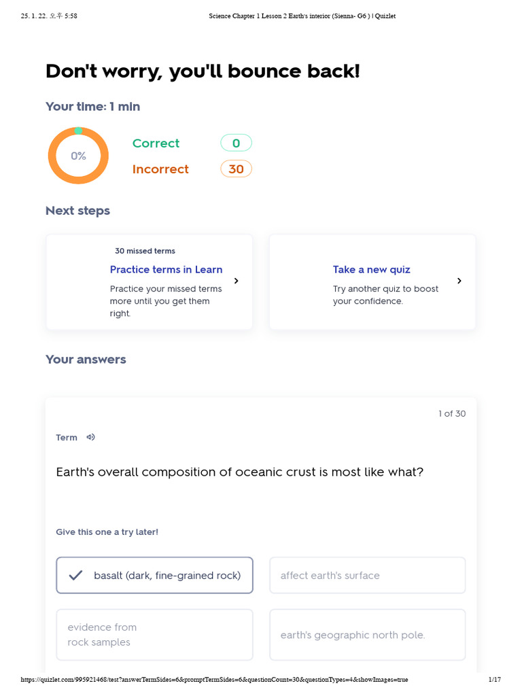Click the "Give this one a try later!" message
The height and width of the screenshot is (696, 522).
click(x=107, y=532)
